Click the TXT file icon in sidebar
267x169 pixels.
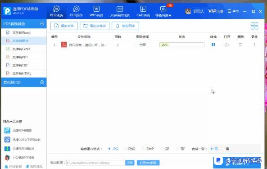pyautogui.click(x=8, y=65)
